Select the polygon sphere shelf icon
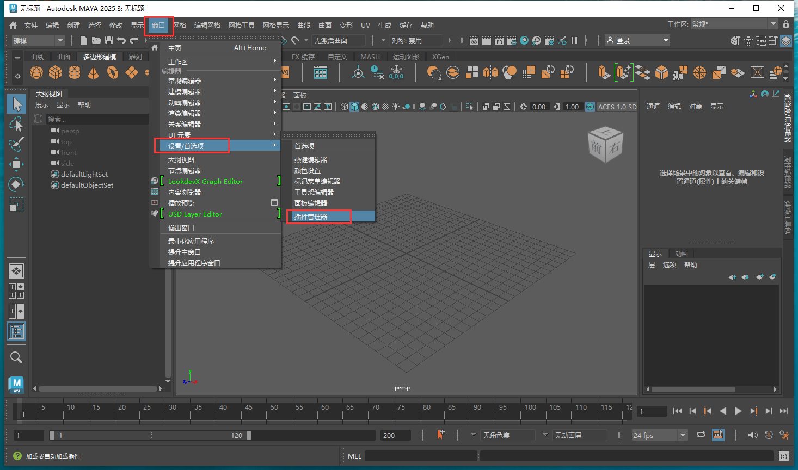 point(36,72)
